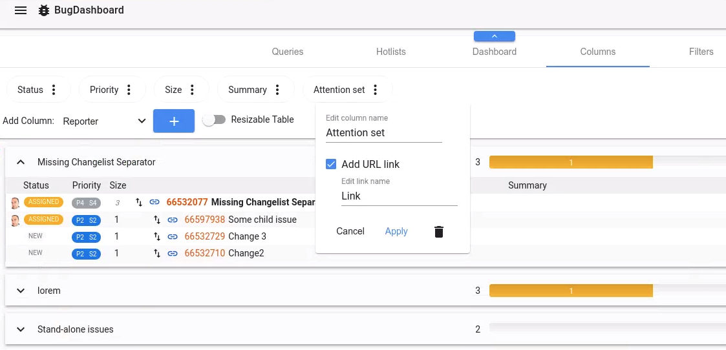This screenshot has height=350, width=726.
Task: Collapse the Missing Changelist Separator group
Action: click(x=21, y=162)
